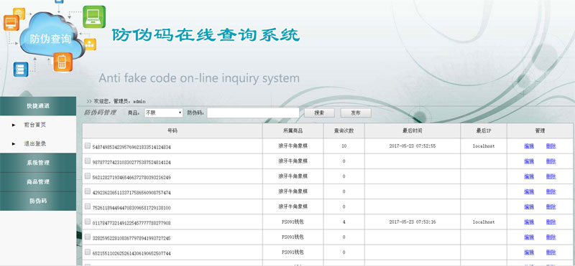Click the 最后时间 column header
575x266 pixels.
413,130
